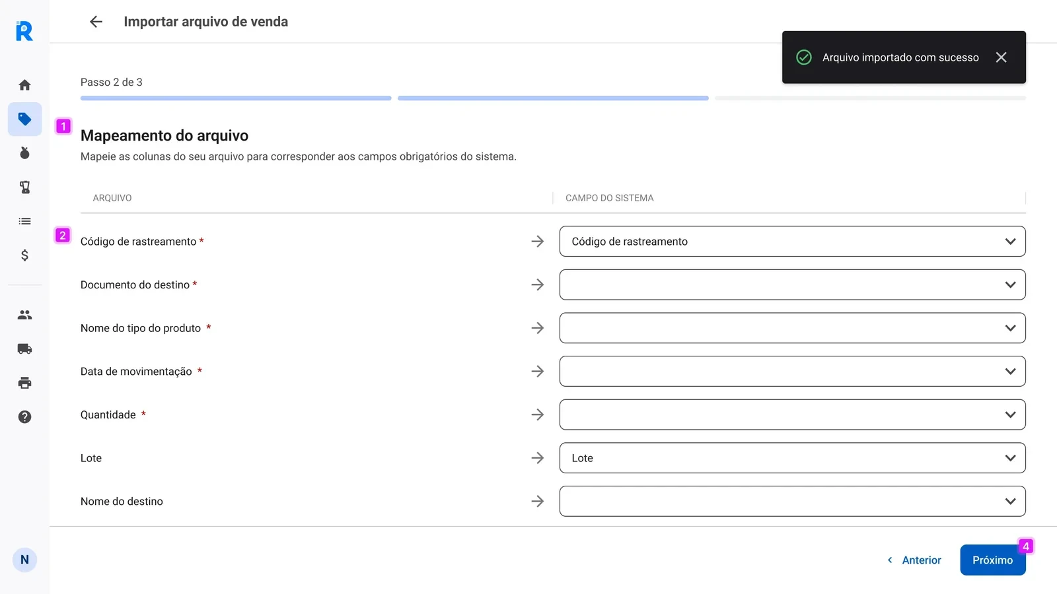Go back using the header arrow

[96, 22]
